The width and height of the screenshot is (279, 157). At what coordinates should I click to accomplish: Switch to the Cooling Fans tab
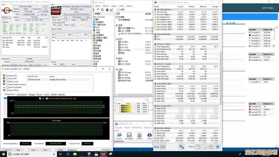point(22,95)
